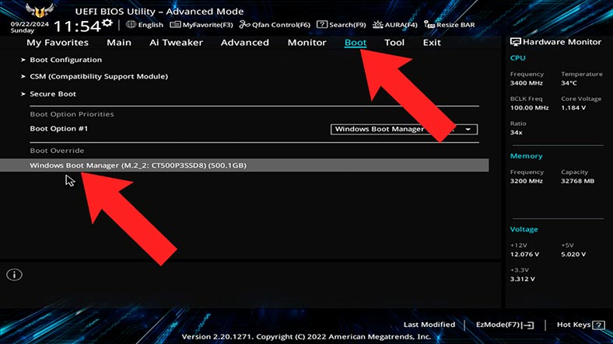The height and width of the screenshot is (344, 613).
Task: Click the clock settings gear icon
Action: click(107, 23)
